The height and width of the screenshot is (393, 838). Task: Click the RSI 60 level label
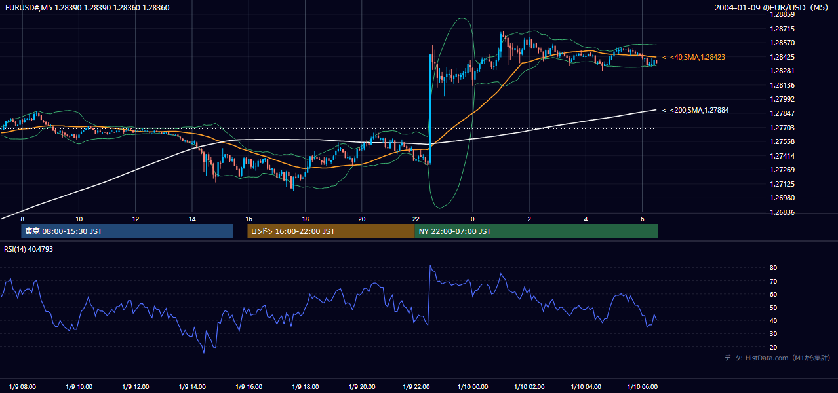(x=774, y=294)
